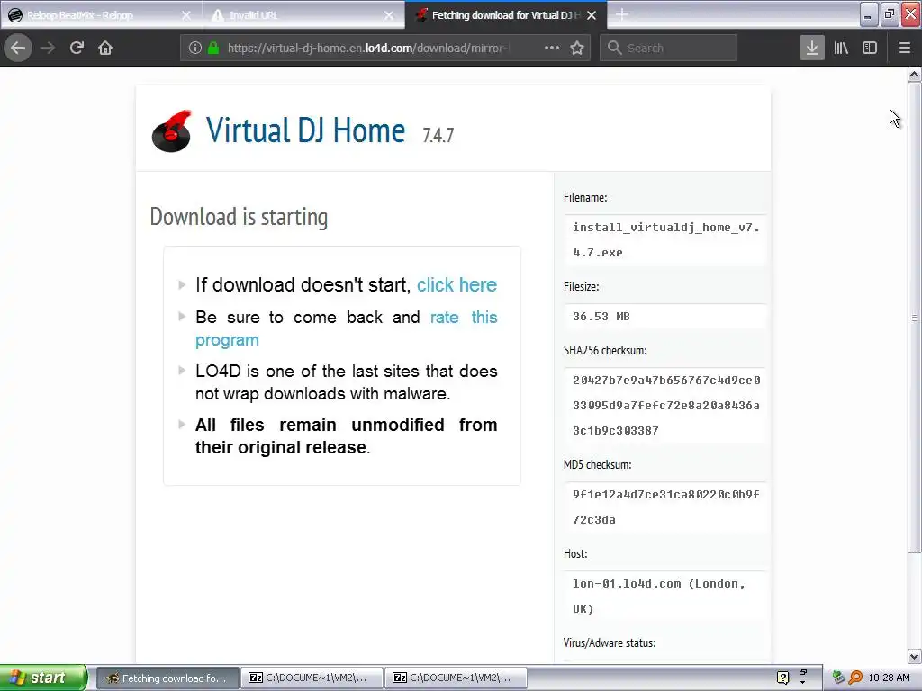Focus the Search box
Viewport: 922px width, 691px height.
pos(668,49)
